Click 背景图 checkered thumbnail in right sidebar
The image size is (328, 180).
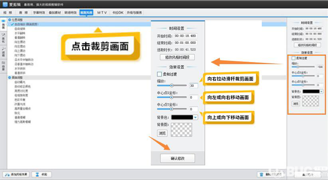(311, 101)
